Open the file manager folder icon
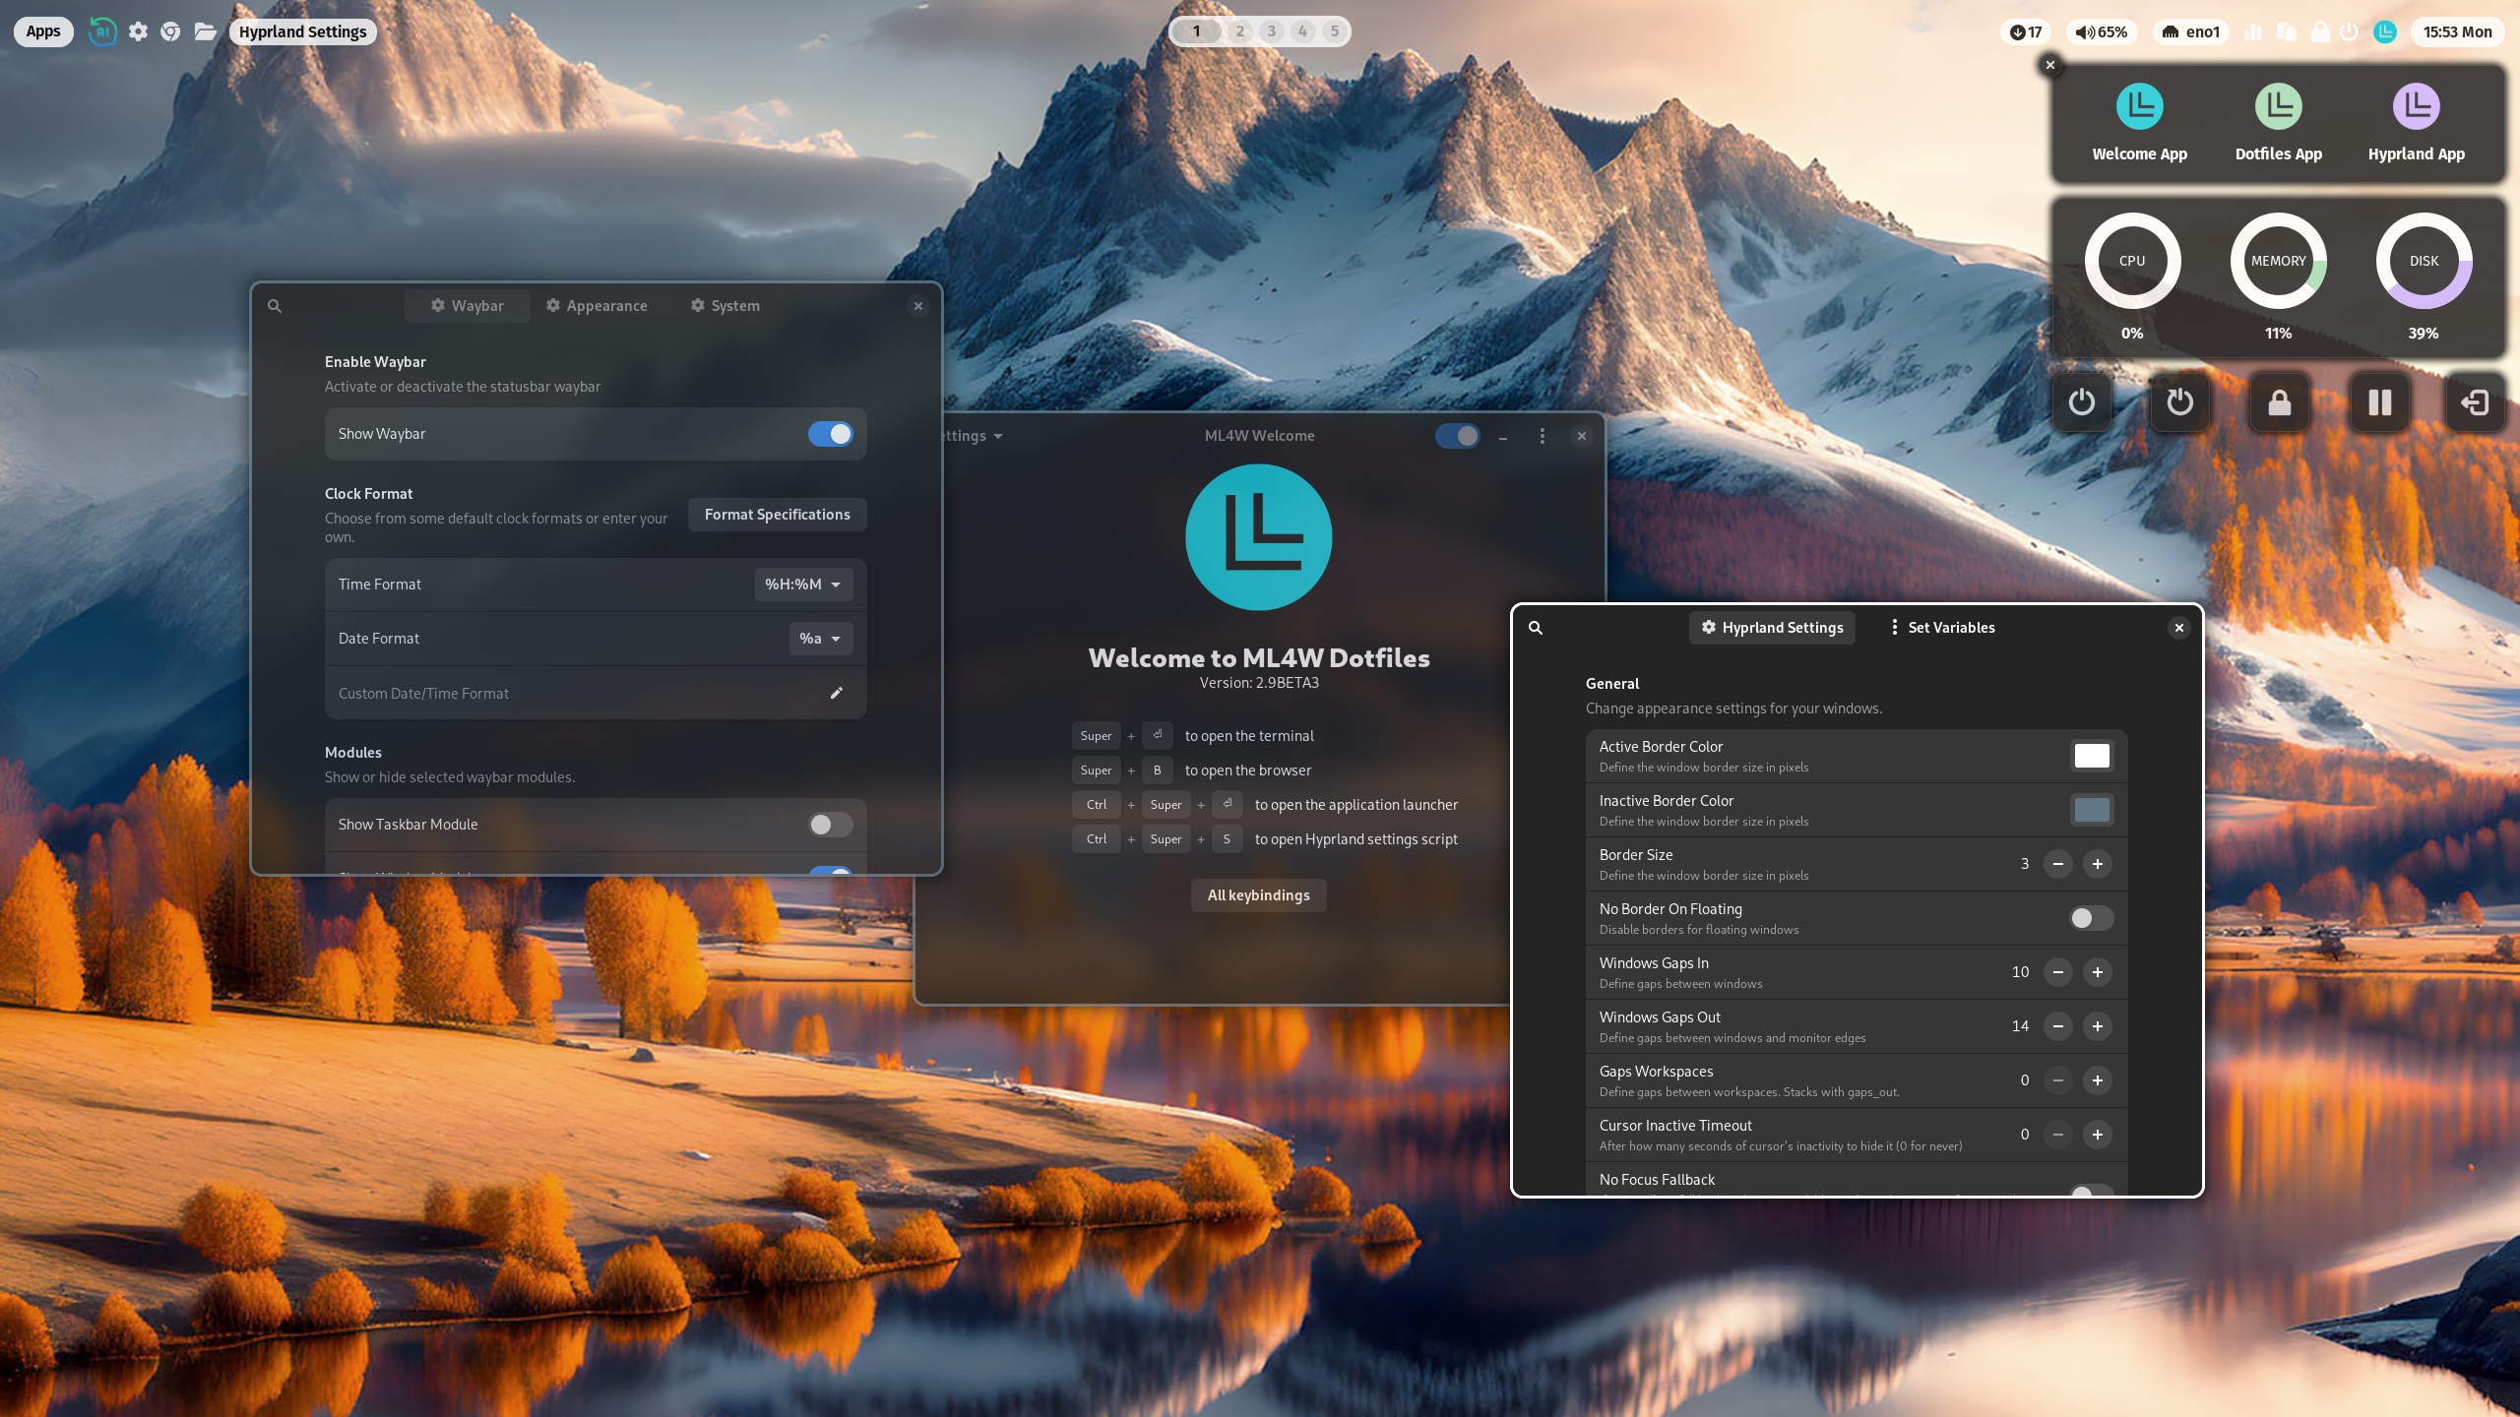The height and width of the screenshot is (1417, 2520). (204, 31)
